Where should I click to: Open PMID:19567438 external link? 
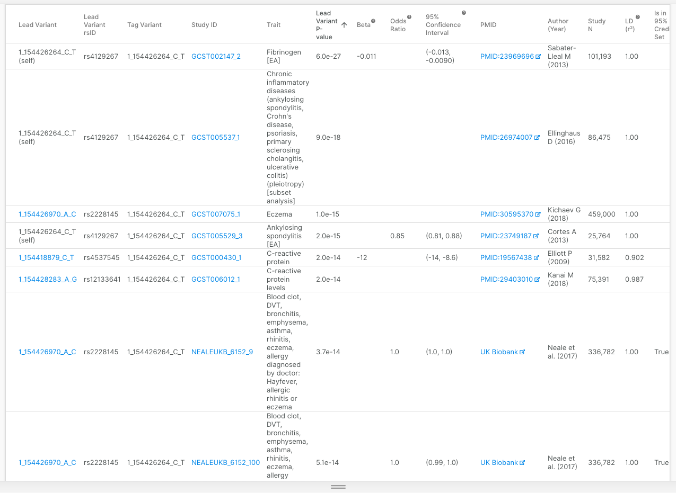[x=510, y=258]
